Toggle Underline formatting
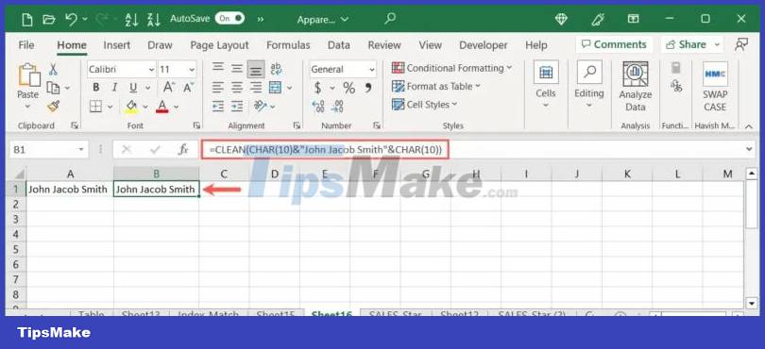Image resolution: width=765 pixels, height=349 pixels. pyautogui.click(x=133, y=88)
